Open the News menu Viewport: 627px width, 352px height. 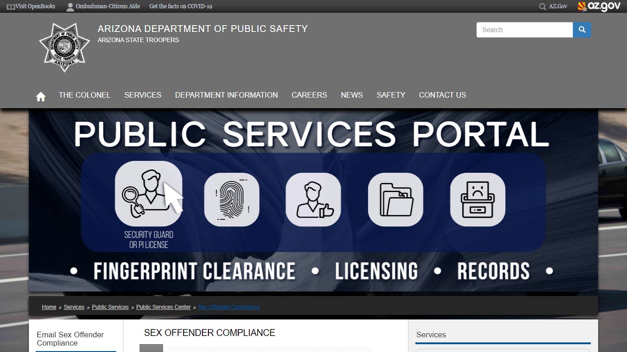(x=352, y=95)
